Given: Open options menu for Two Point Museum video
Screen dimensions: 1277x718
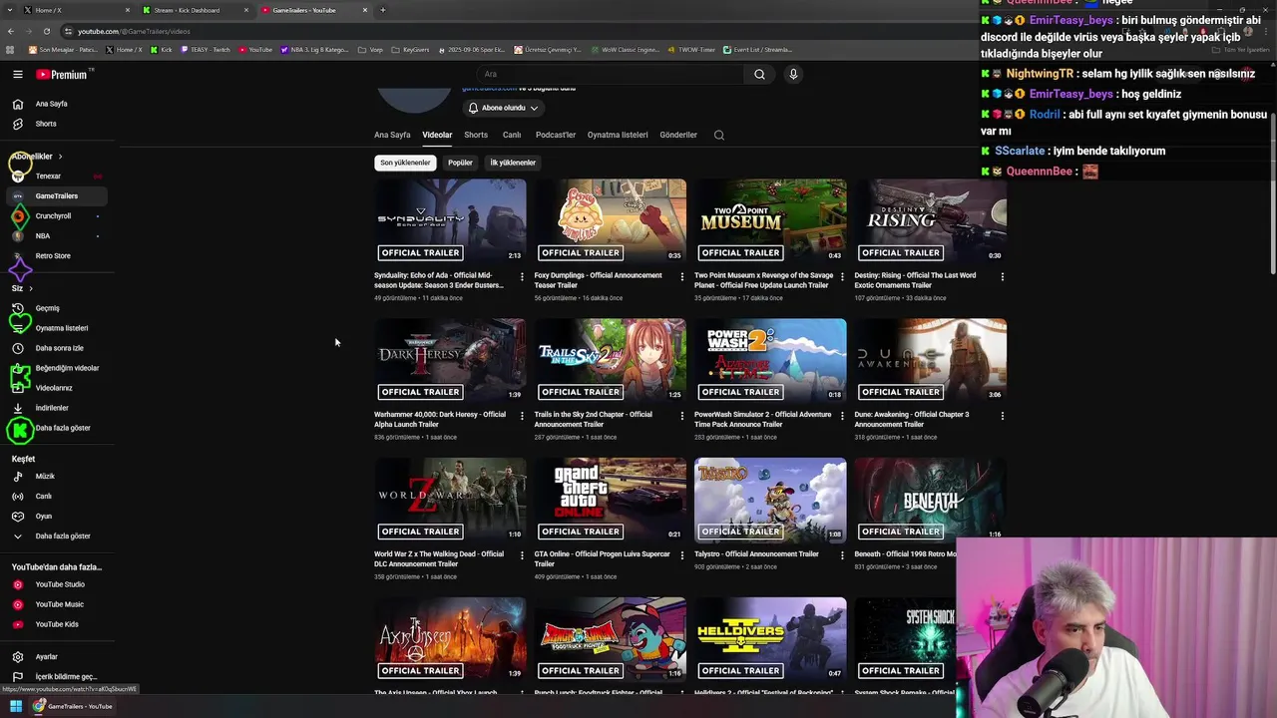Looking at the screenshot, I should (842, 276).
